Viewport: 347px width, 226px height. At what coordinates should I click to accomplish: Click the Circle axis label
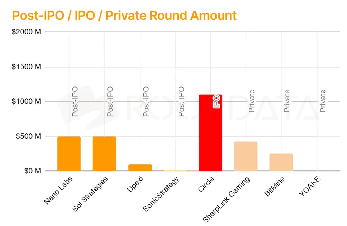click(206, 184)
